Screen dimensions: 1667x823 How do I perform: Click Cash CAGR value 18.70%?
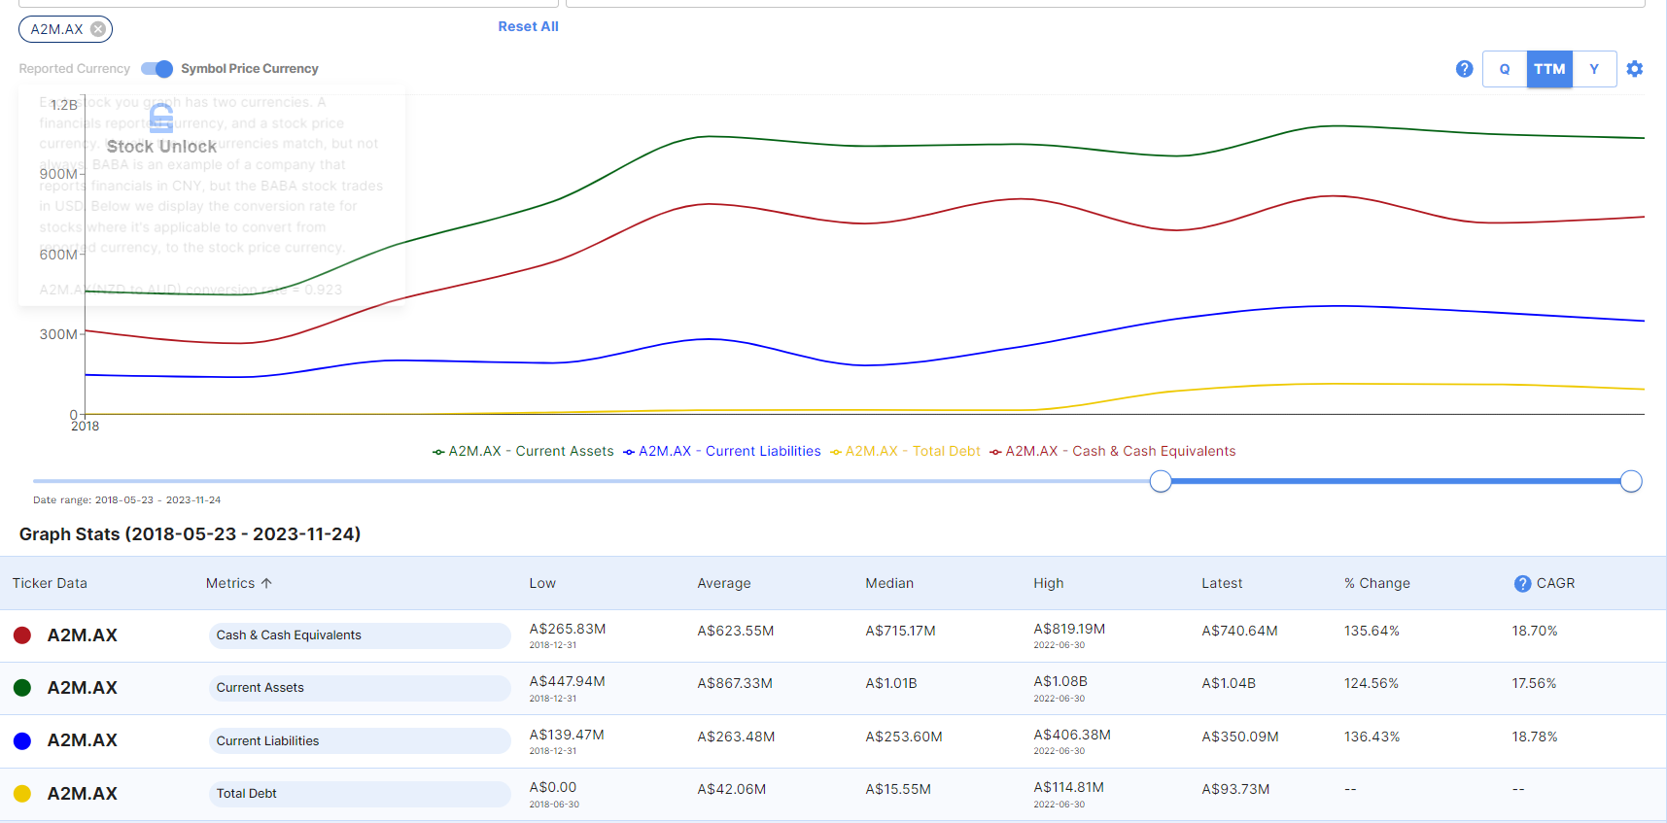pos(1535,631)
